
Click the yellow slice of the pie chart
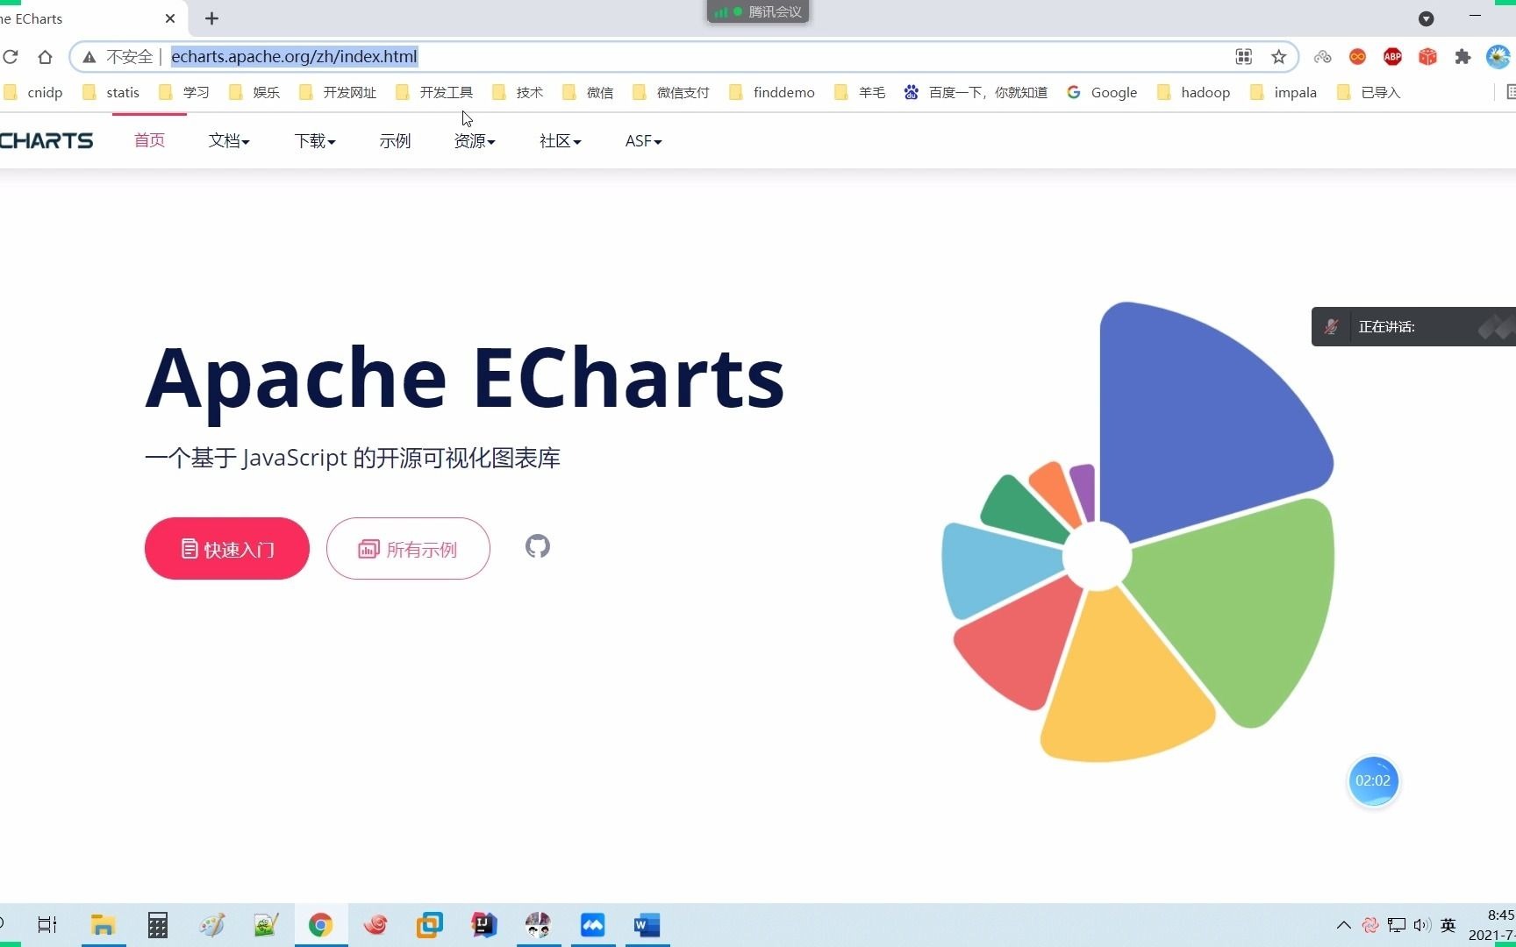[1123, 684]
